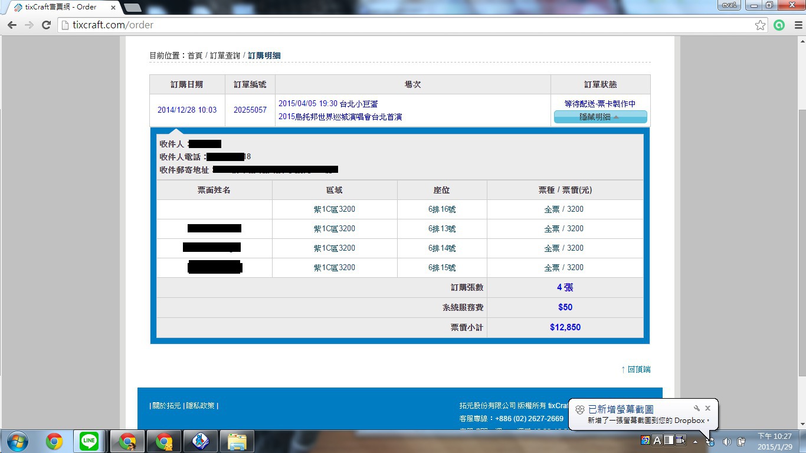Click the 訂單狀態 column header
The width and height of the screenshot is (806, 453).
[x=600, y=84]
